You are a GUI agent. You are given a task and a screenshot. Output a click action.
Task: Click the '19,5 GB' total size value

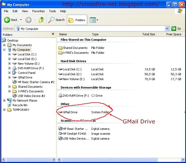[x=150, y=69]
